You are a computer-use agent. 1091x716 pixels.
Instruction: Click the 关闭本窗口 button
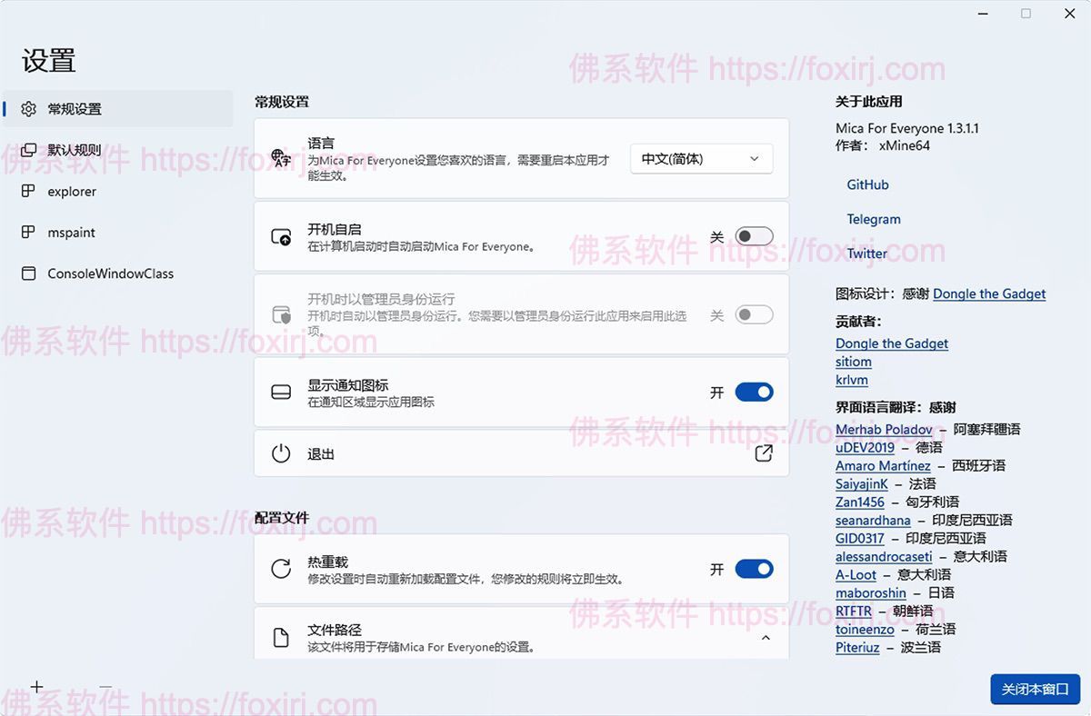[1036, 690]
